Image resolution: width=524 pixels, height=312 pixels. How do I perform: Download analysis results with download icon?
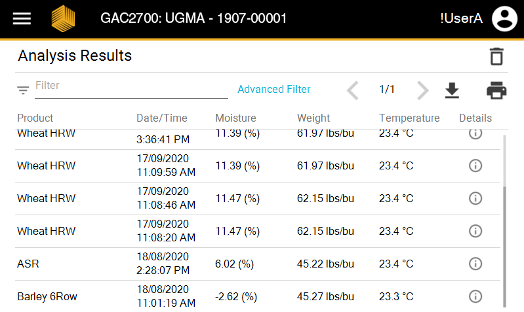click(452, 90)
